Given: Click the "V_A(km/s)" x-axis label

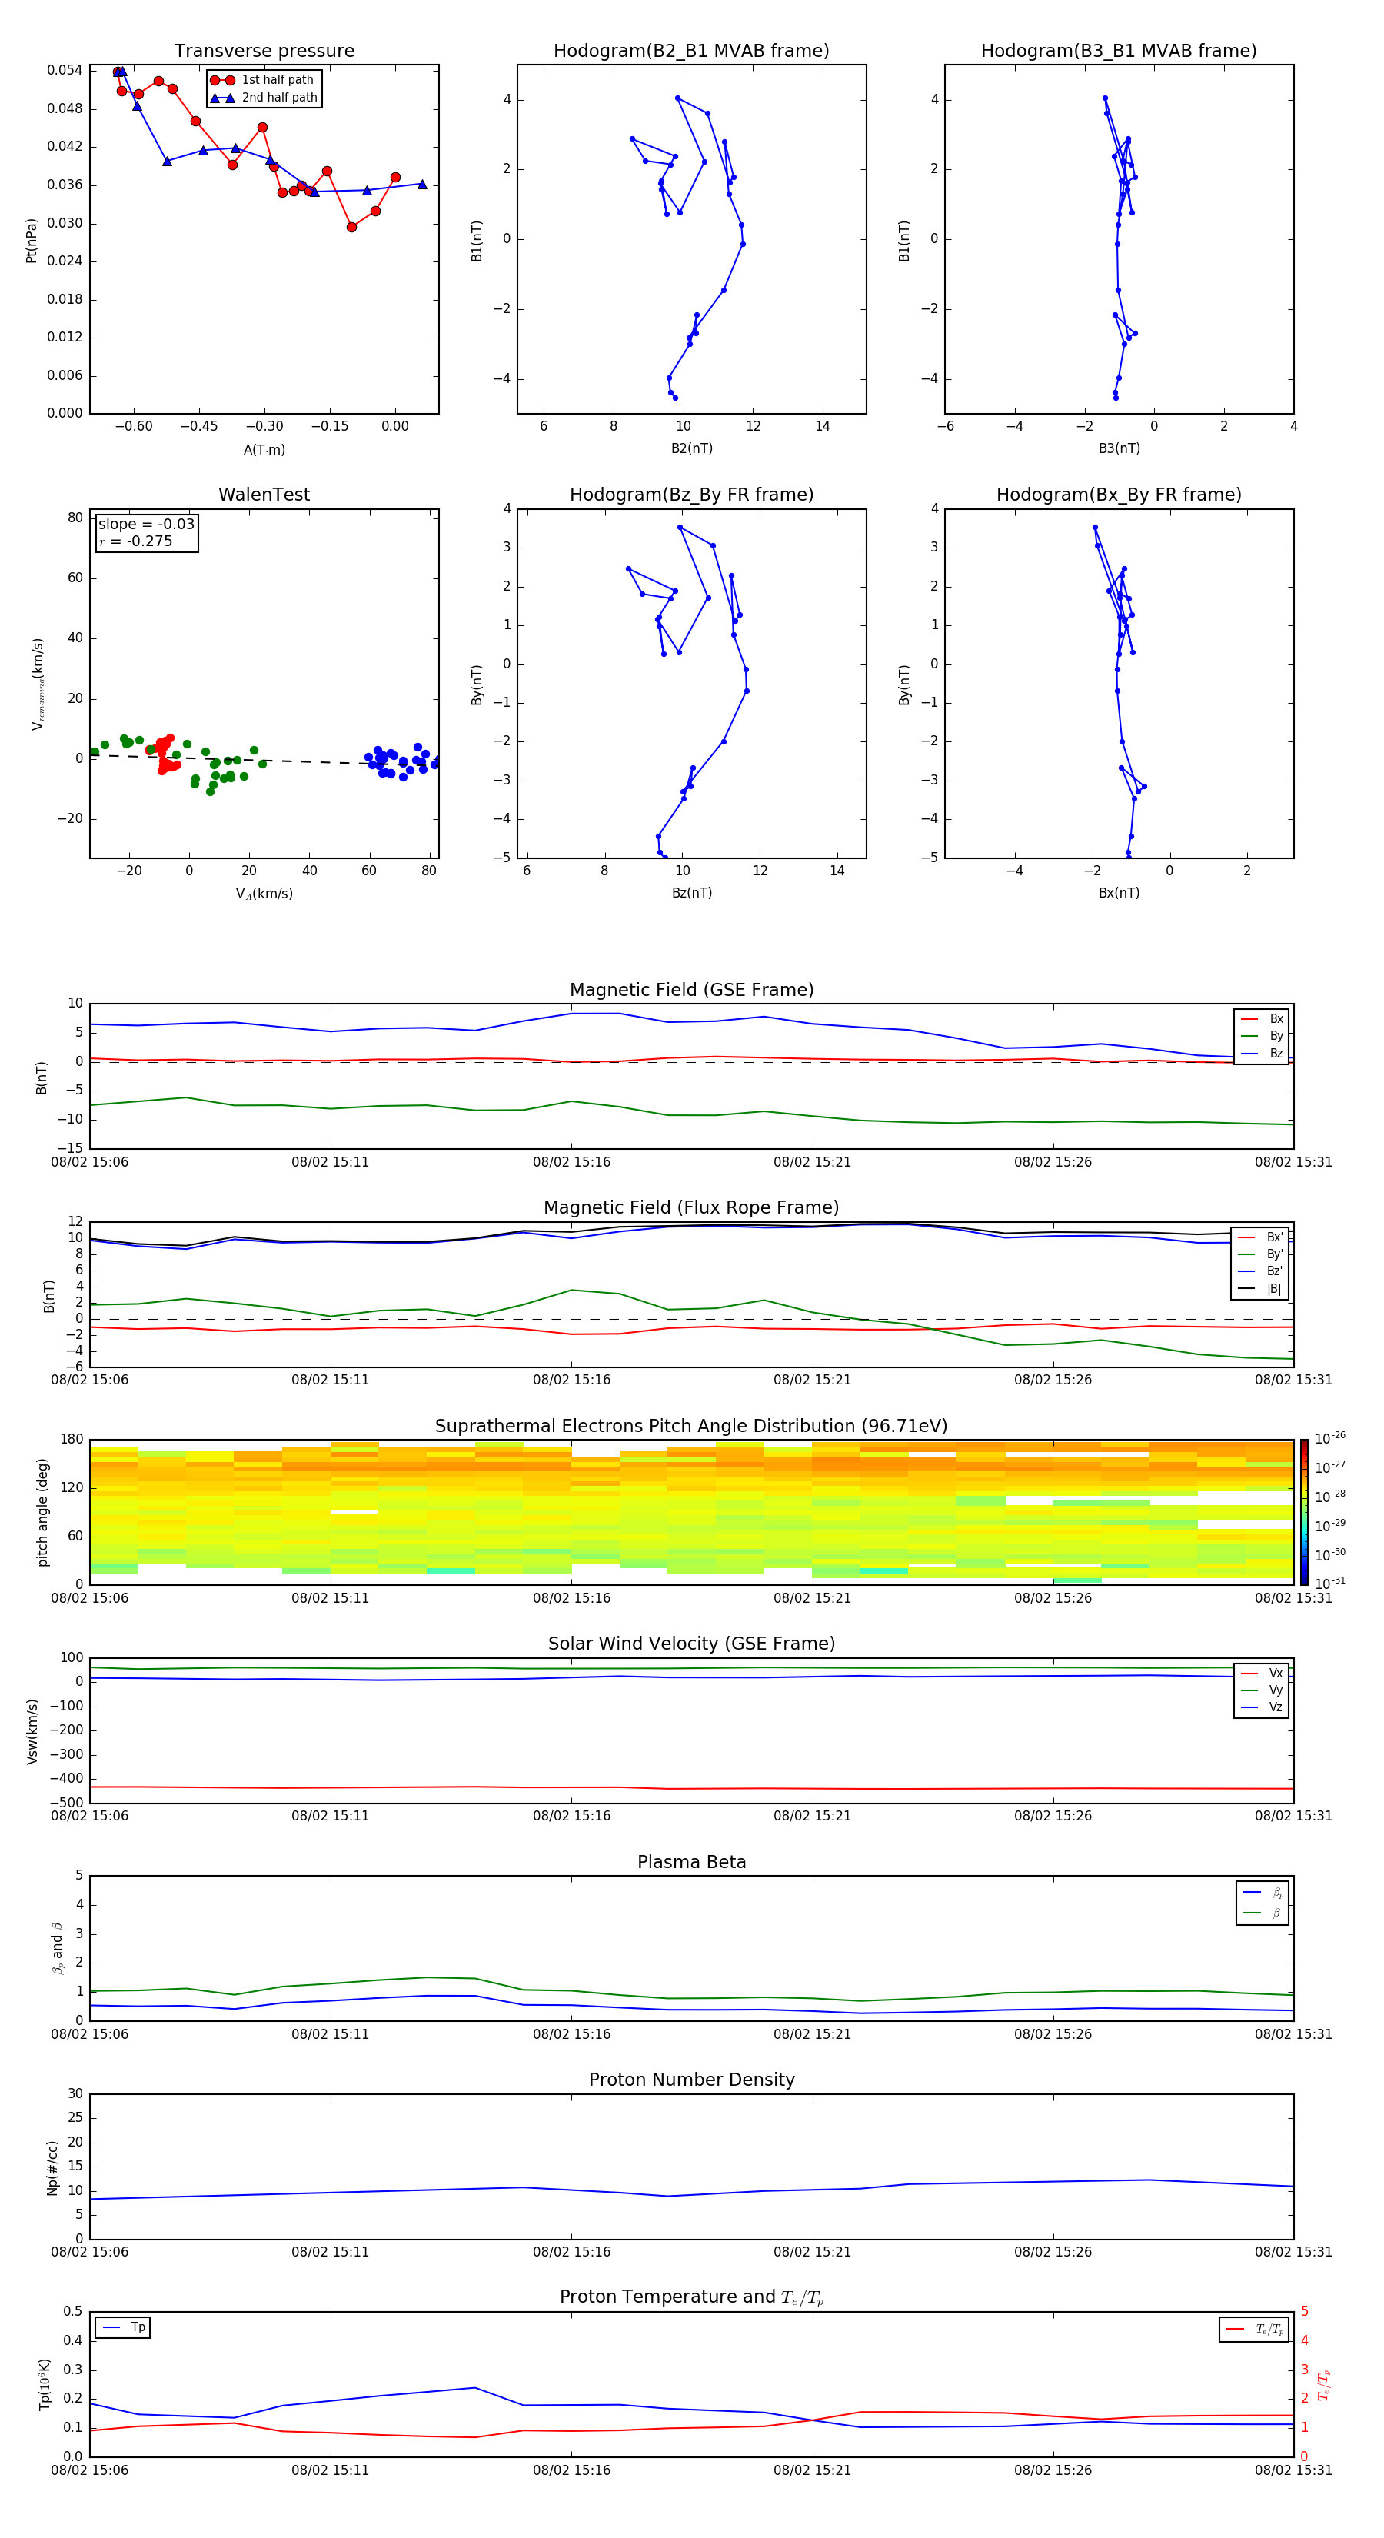Looking at the screenshot, I should tap(264, 894).
